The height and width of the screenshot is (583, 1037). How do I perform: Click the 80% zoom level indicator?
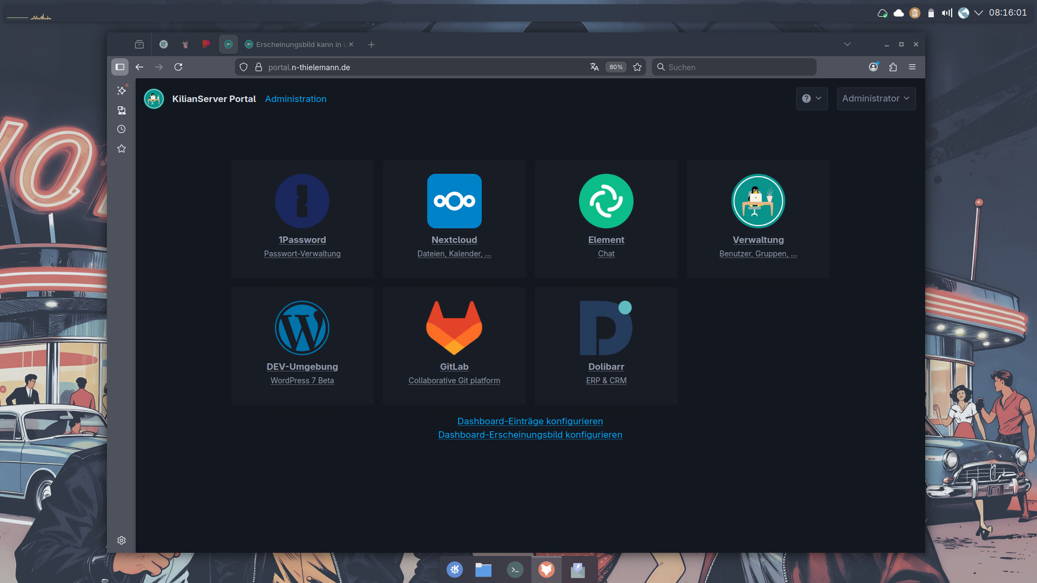coord(616,67)
